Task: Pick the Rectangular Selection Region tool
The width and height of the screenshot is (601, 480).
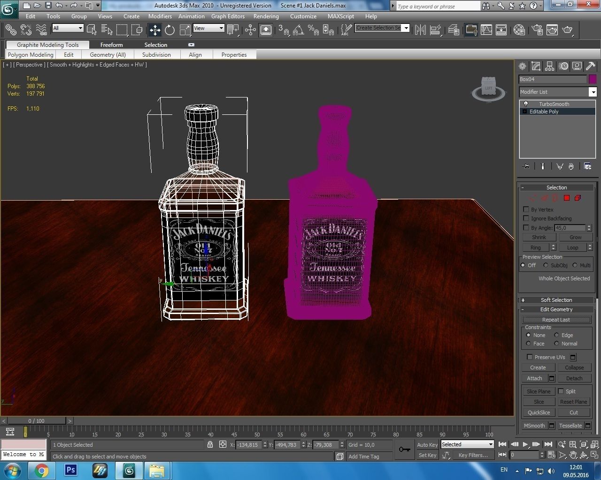Action: tap(122, 30)
